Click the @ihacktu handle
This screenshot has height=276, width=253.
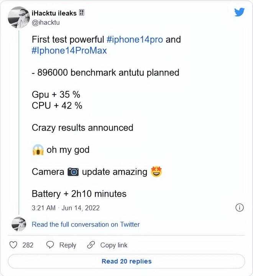point(46,22)
